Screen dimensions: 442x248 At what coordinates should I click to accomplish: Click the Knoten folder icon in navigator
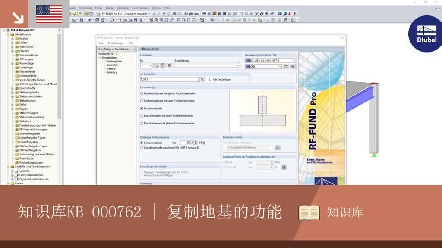[x=17, y=38]
